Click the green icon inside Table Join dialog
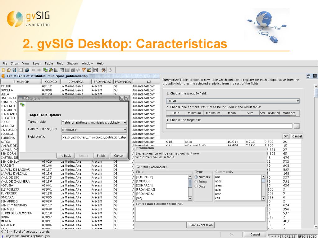318x238 pixels. (x=22, y=105)
